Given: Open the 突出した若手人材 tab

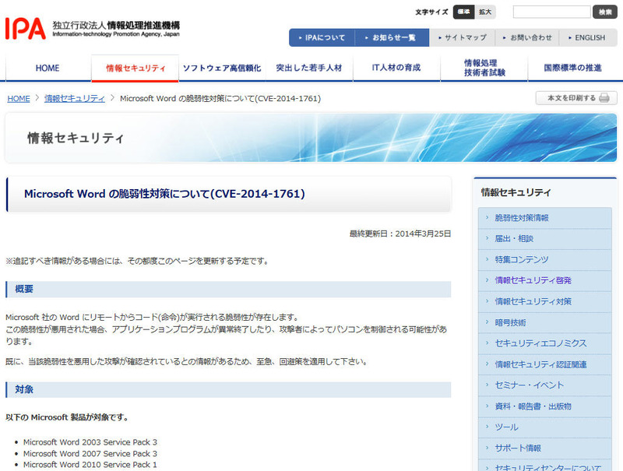Looking at the screenshot, I should pyautogui.click(x=308, y=69).
